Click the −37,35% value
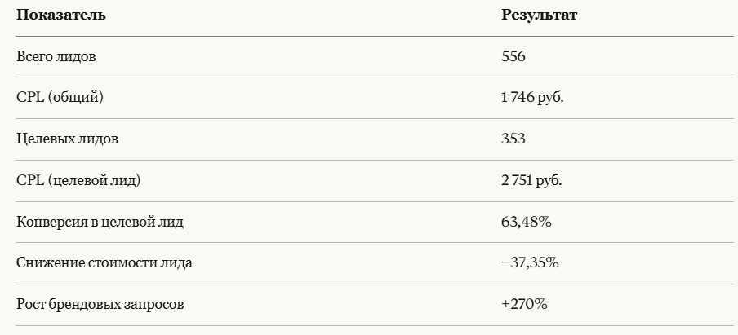Image resolution: width=738 pixels, height=335 pixels. [x=530, y=263]
